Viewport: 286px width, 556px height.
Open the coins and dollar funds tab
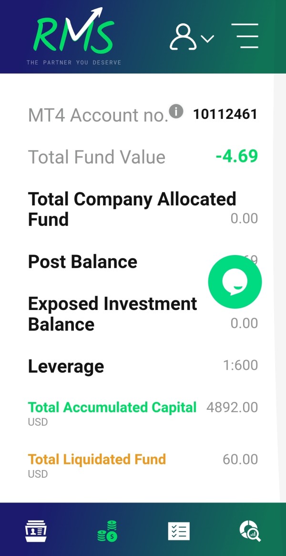[x=108, y=531]
